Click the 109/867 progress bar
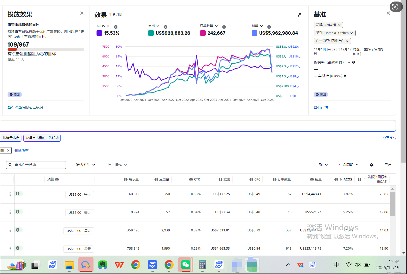This screenshot has height=274, width=407. click(x=46, y=49)
